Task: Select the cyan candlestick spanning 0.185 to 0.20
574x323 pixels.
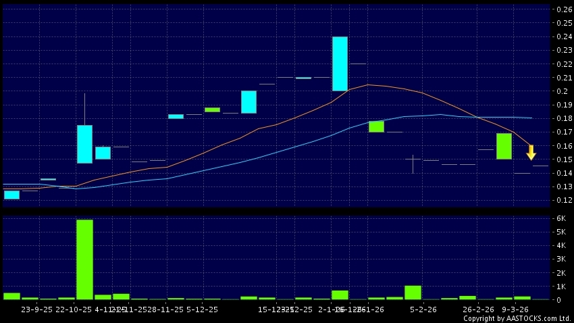Action: (249, 102)
